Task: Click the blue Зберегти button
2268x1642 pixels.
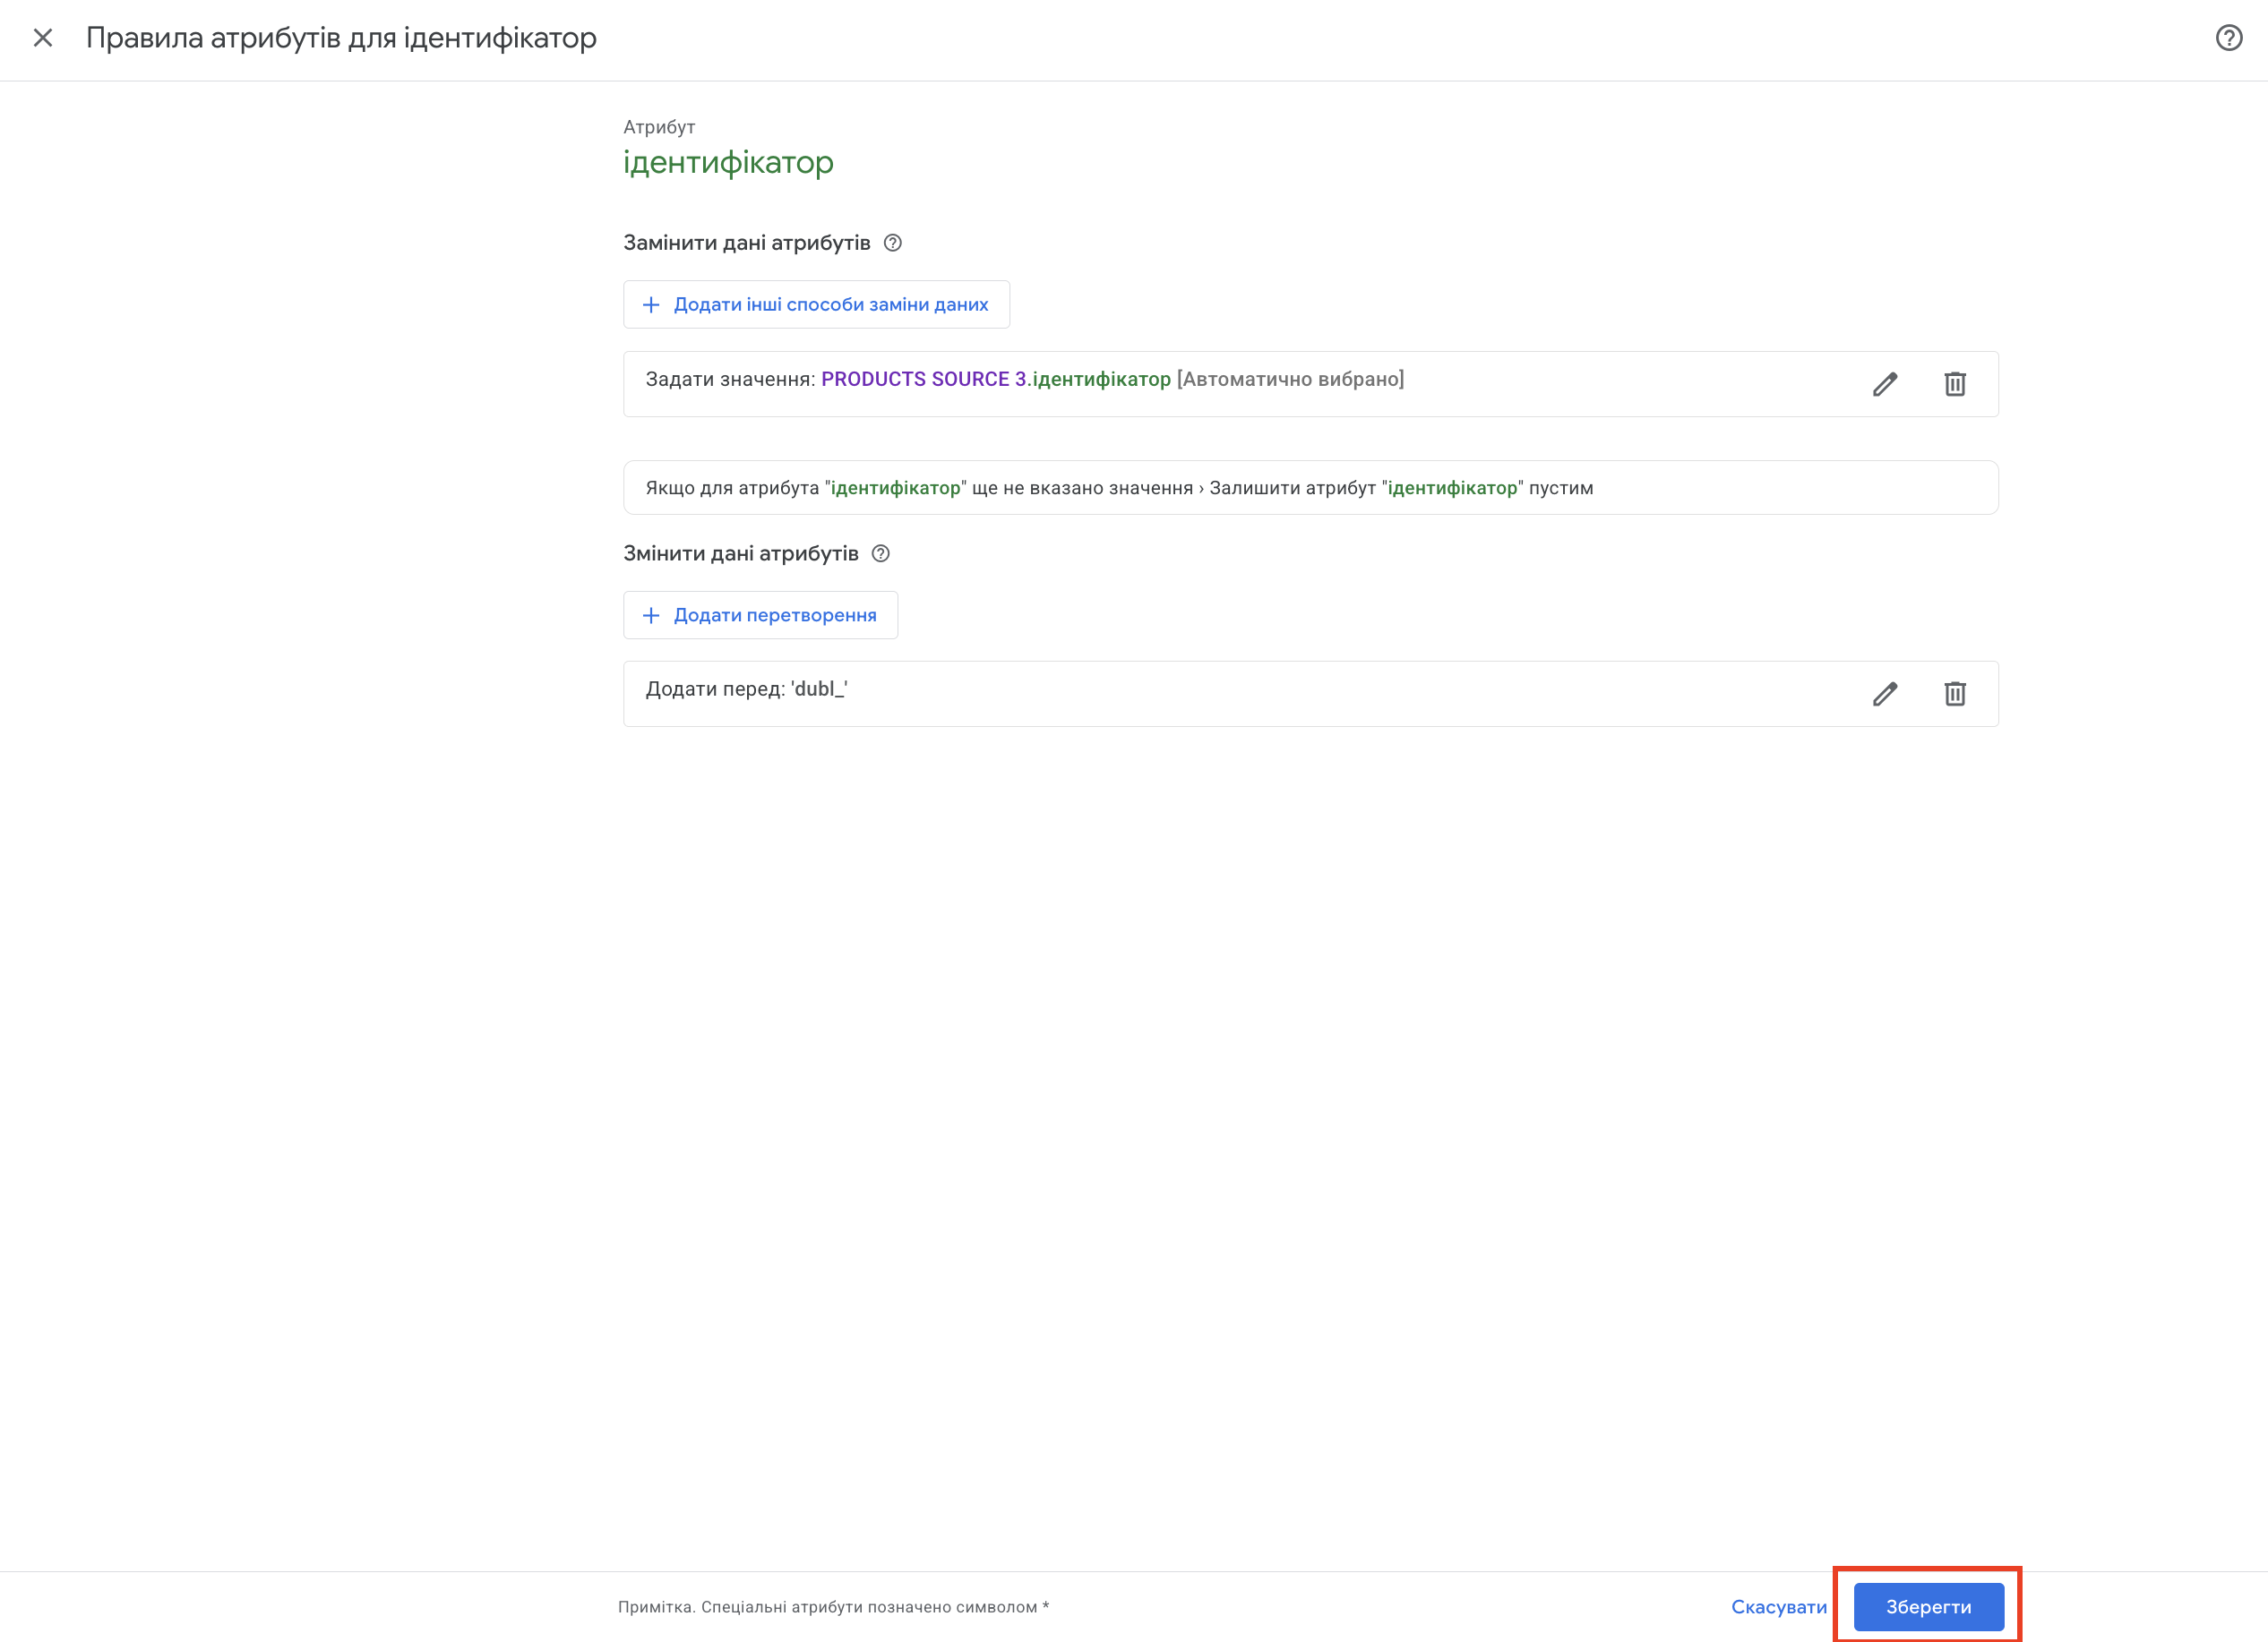Action: click(x=1928, y=1607)
